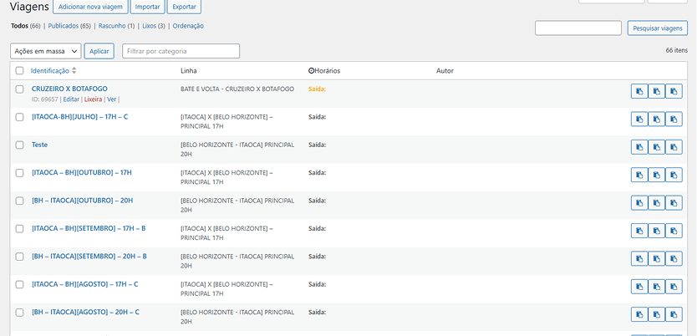
Task: Click the Filtrar por categoria combo box
Action: 181,51
